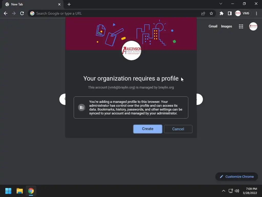Open the Images link
Image resolution: width=262 pixels, height=197 pixels.
click(227, 26)
